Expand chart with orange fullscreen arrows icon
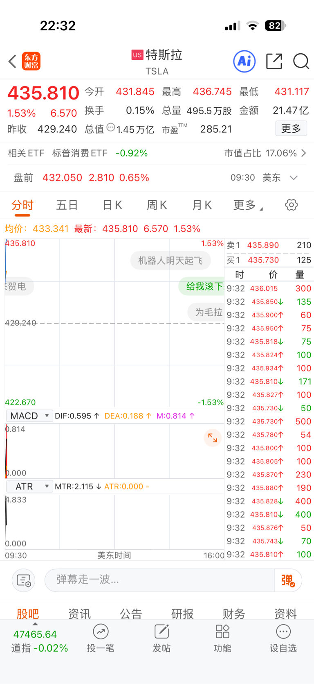 coord(213,438)
